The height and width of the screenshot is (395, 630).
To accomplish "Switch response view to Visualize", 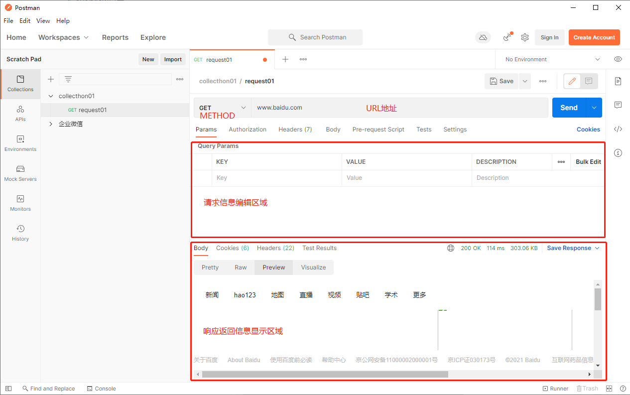I will click(x=313, y=267).
